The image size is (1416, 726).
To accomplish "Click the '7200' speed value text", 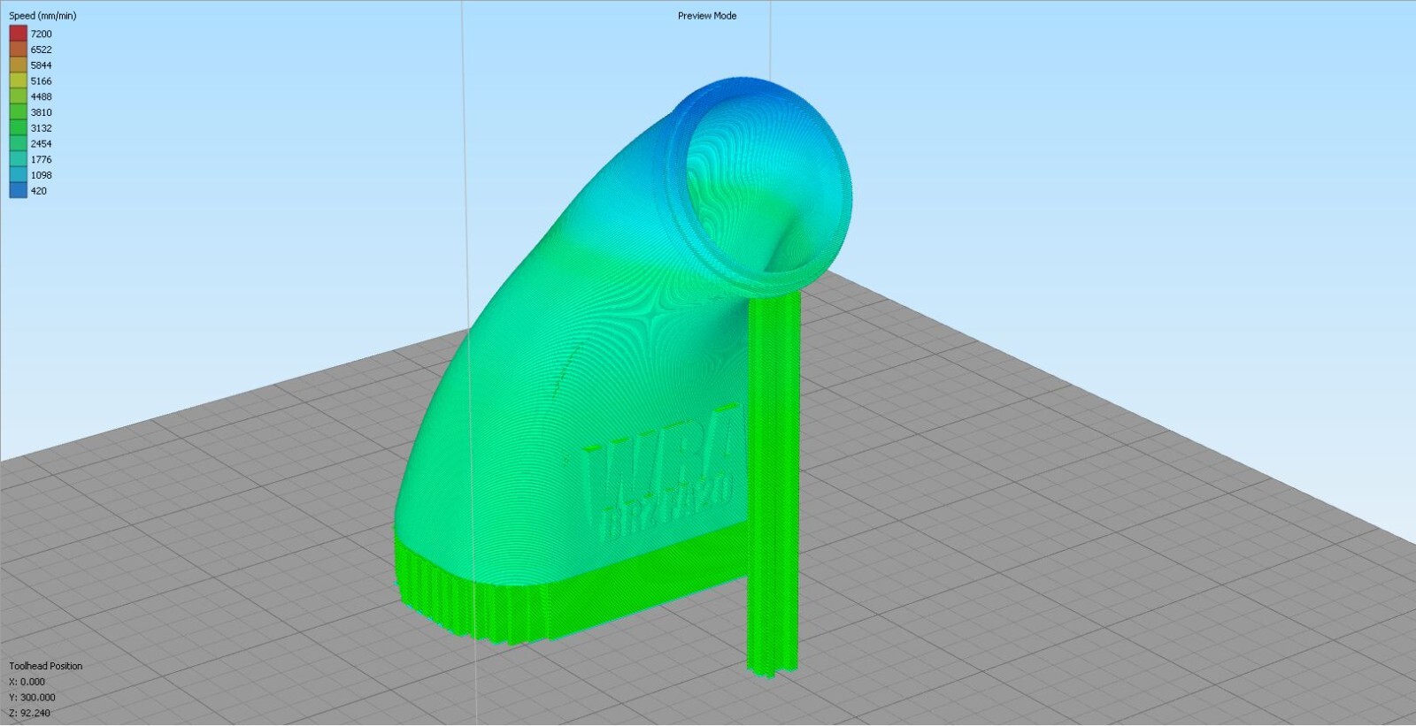I will [x=41, y=34].
